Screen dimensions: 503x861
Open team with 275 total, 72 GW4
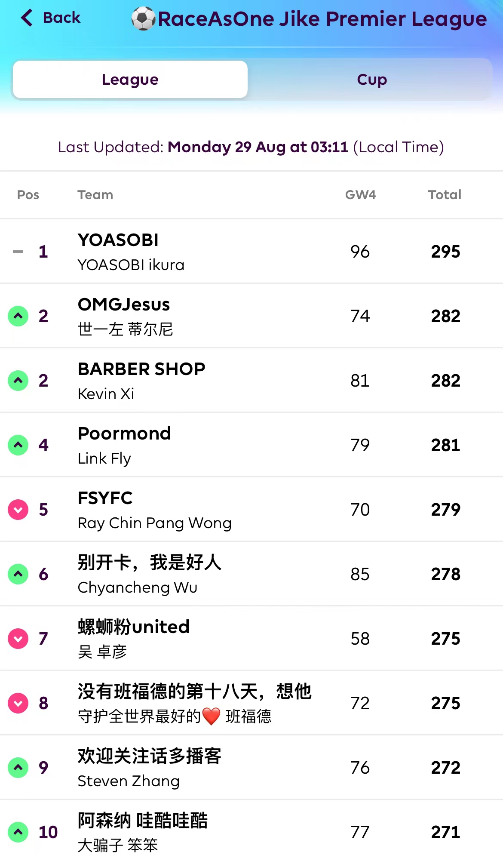tap(194, 692)
